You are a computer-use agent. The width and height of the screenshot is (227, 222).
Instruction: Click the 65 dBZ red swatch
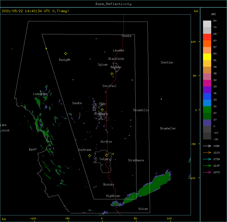pos(207,37)
